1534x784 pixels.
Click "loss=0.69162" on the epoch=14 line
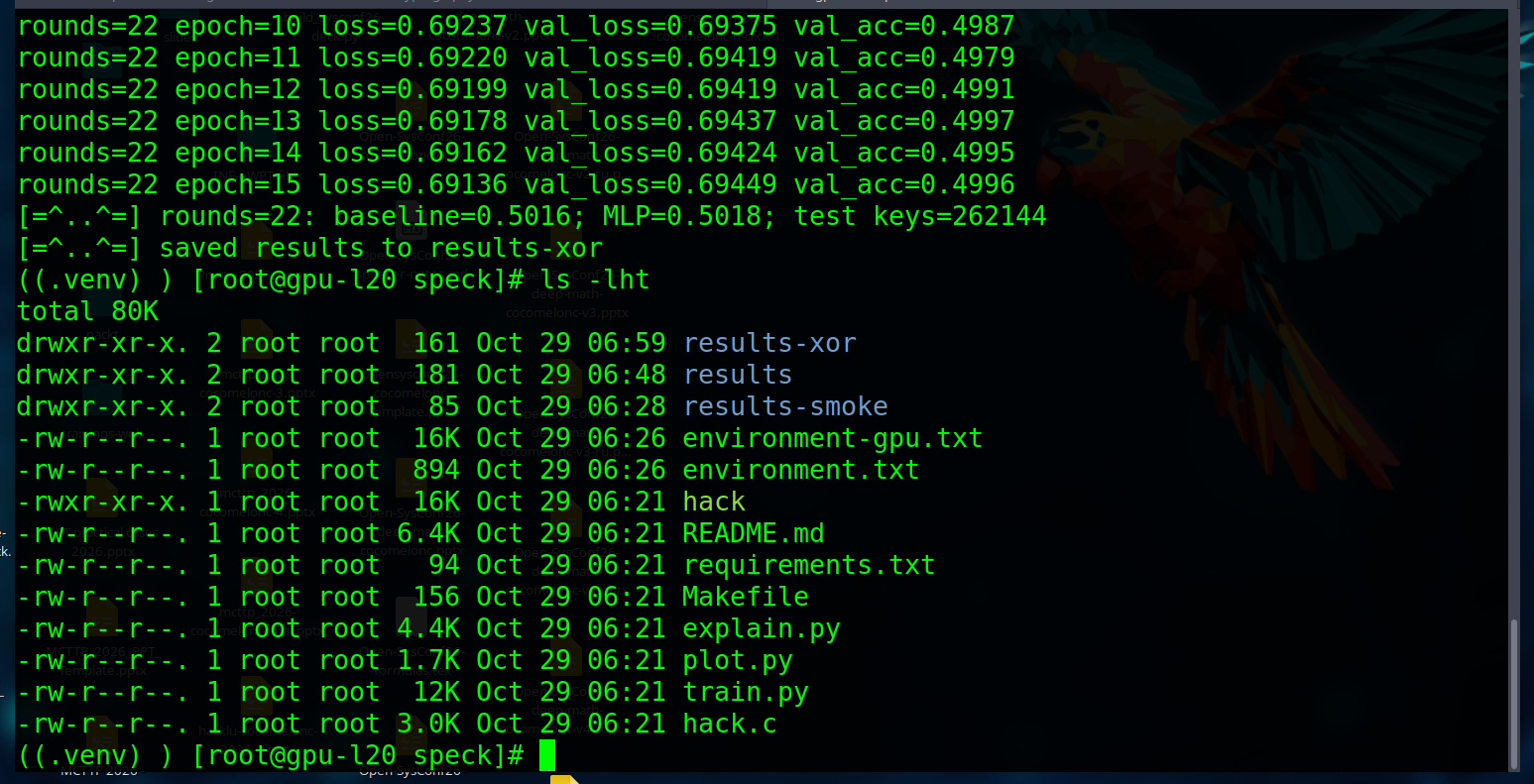pyautogui.click(x=413, y=153)
